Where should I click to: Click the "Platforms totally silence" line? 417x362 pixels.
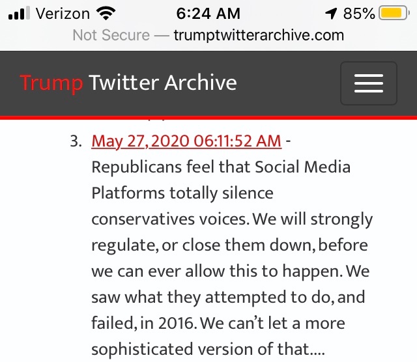[x=182, y=193]
